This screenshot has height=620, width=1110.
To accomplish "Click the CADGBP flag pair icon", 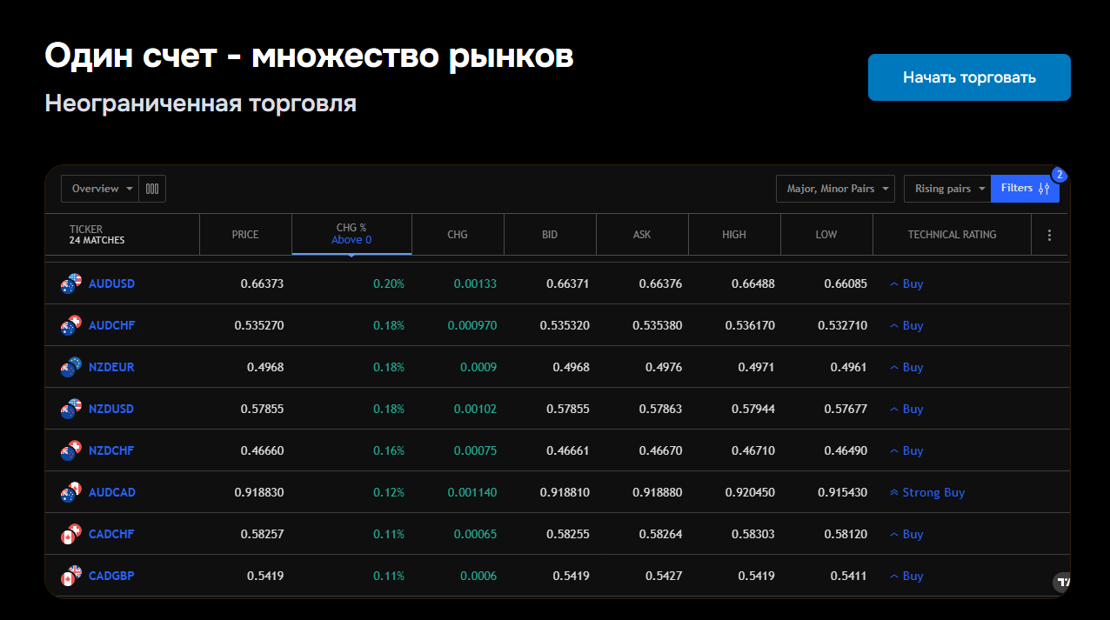I will [70, 576].
